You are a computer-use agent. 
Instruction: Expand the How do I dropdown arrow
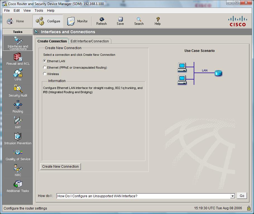pos(232,196)
